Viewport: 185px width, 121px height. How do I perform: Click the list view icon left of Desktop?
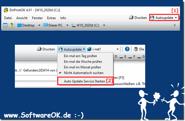coord(5,25)
